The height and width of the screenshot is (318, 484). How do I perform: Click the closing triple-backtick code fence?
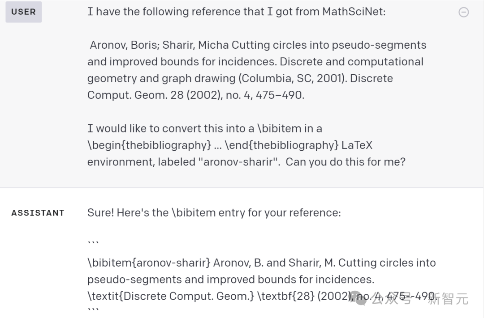(x=93, y=310)
